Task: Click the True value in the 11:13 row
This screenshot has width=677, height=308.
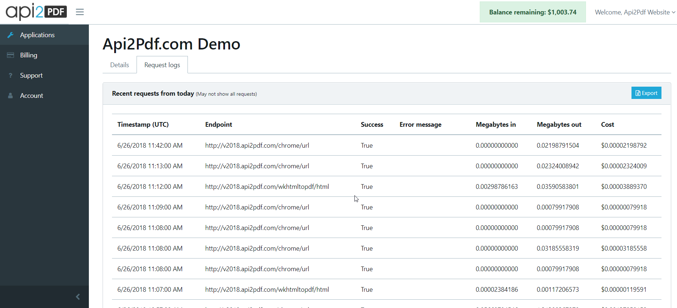Action: [x=367, y=166]
